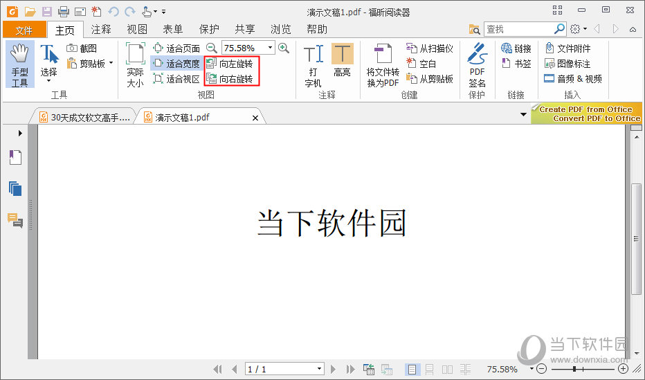The height and width of the screenshot is (380, 645).
Task: Jump to the last page
Action: pyautogui.click(x=350, y=369)
